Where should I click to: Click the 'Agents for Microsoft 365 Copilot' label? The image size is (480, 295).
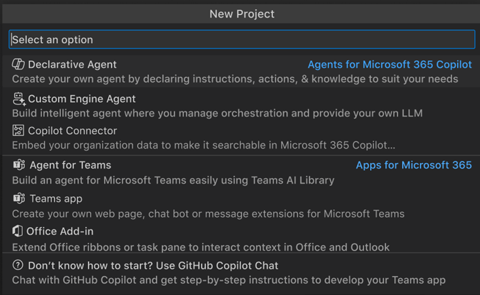(390, 65)
